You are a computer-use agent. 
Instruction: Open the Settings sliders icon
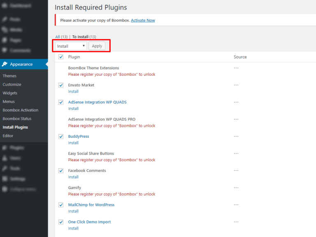click(x=5, y=179)
